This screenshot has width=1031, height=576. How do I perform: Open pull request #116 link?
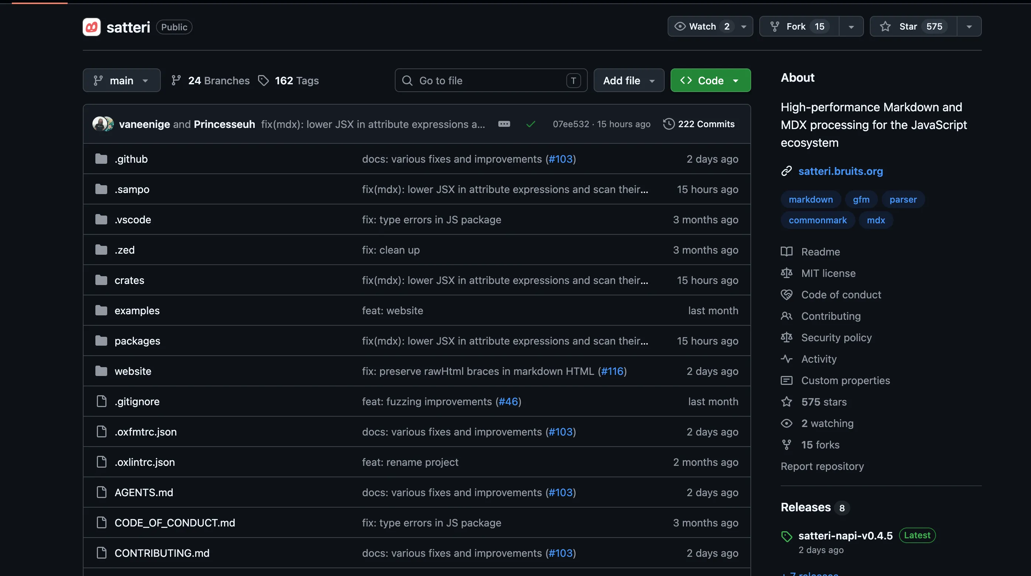(x=613, y=371)
